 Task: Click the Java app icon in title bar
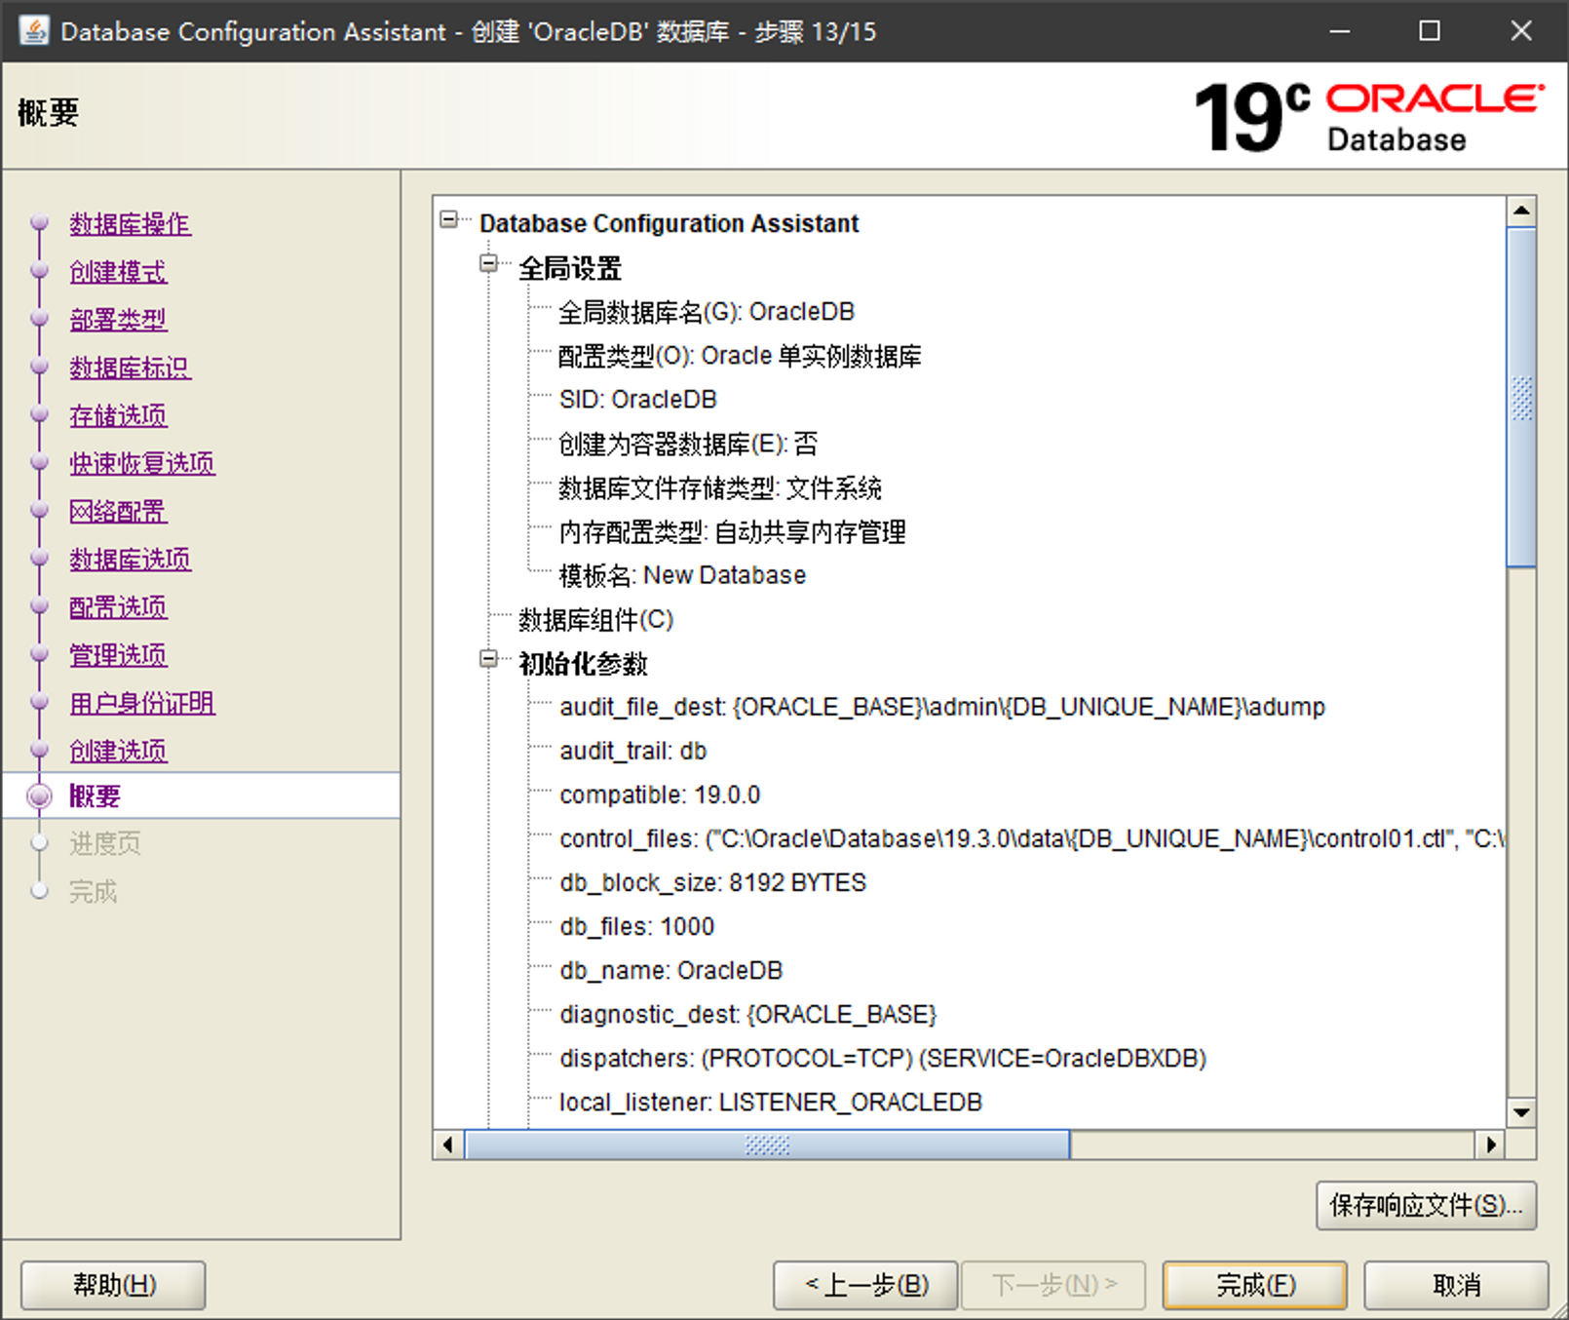click(x=34, y=31)
